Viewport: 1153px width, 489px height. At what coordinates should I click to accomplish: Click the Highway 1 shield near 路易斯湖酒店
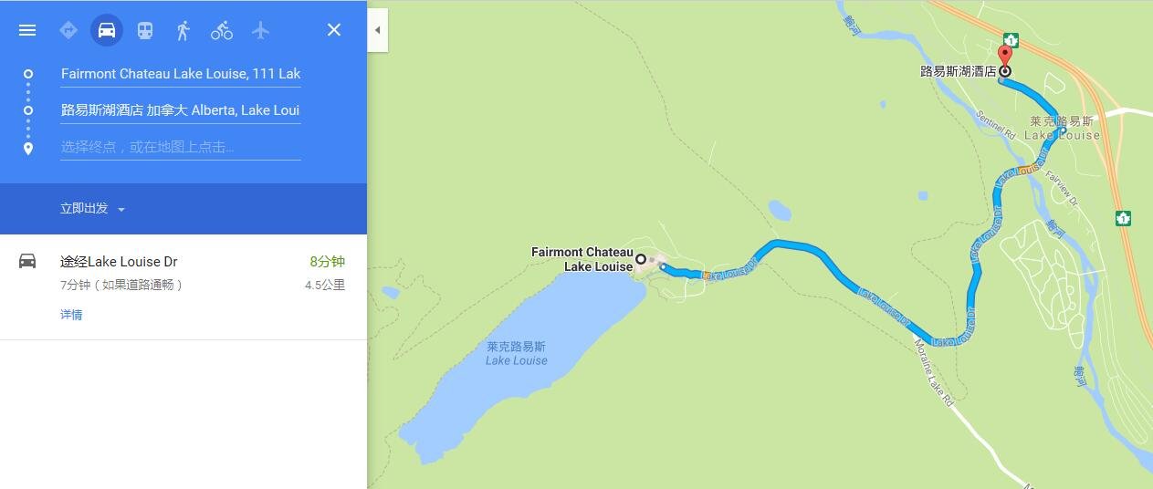point(1011,40)
